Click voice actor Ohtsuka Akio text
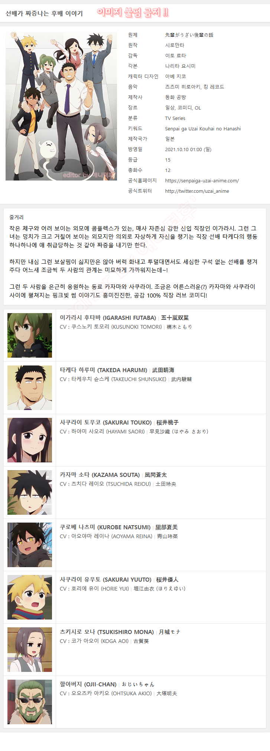The width and height of the screenshot is (270, 751). (111, 693)
